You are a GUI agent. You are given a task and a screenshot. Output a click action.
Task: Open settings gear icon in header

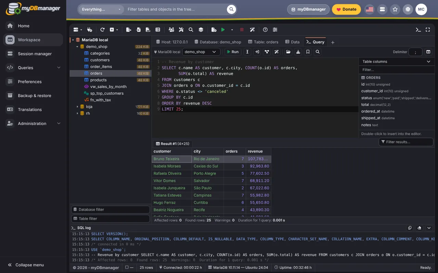[408, 10]
